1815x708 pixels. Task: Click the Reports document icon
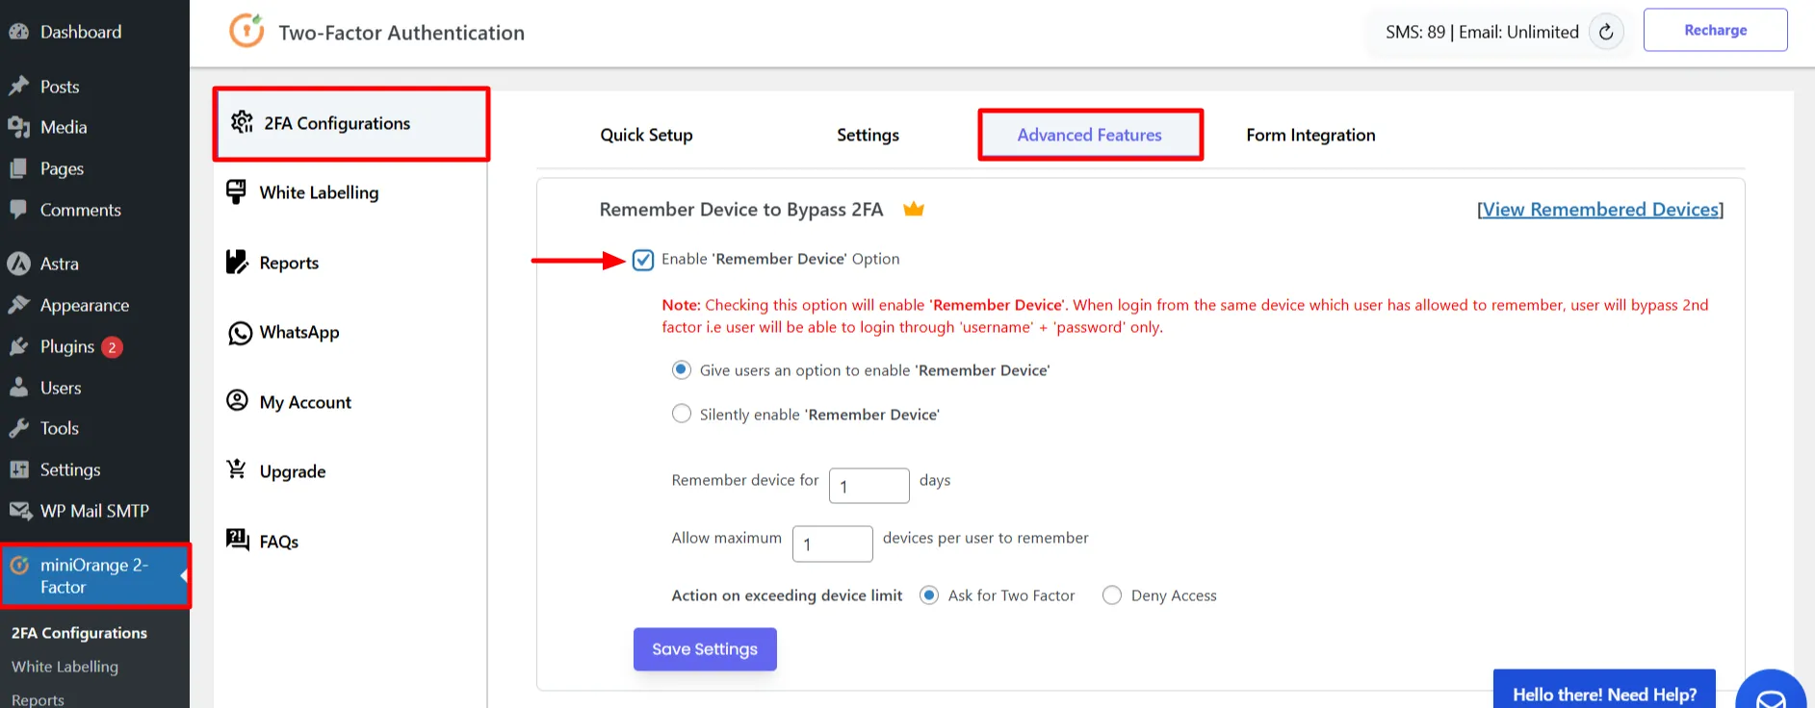pos(237,262)
